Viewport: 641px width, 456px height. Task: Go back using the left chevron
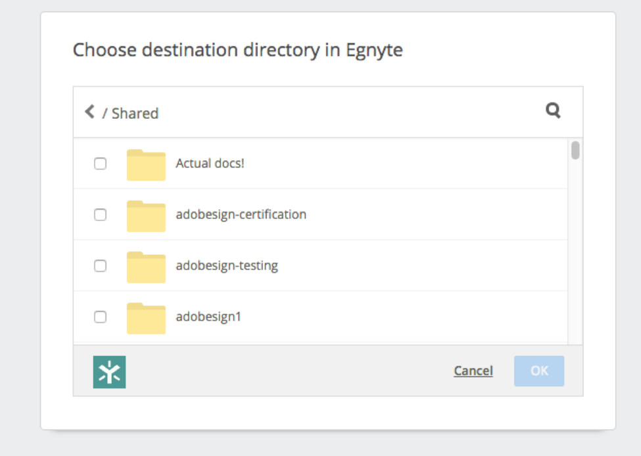(90, 112)
